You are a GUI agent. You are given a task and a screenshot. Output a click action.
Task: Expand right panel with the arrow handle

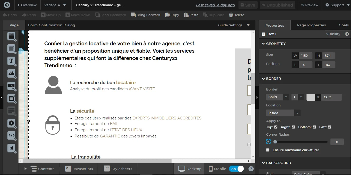[257, 97]
